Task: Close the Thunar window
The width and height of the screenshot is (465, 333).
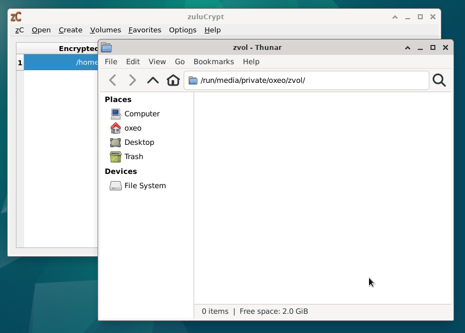Action: coord(445,48)
